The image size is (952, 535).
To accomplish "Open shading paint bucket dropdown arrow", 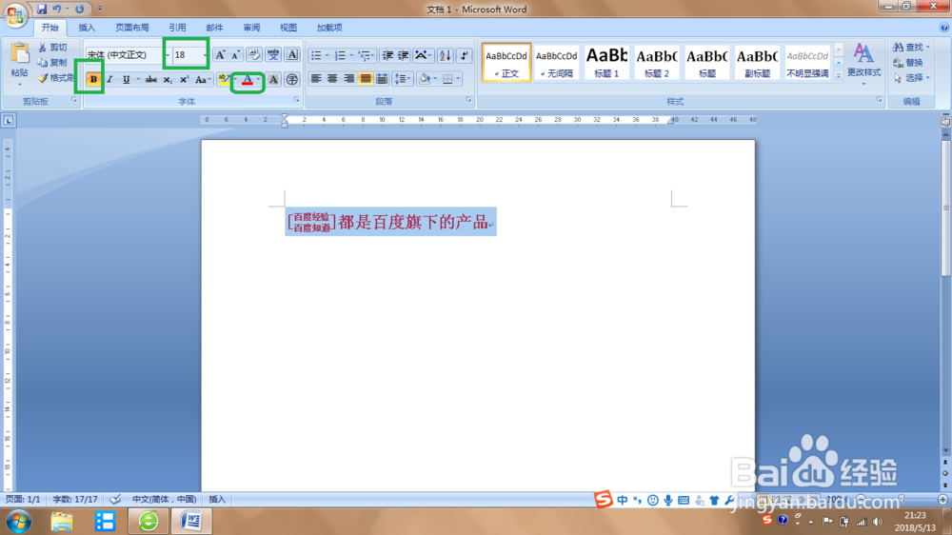I will pos(435,78).
